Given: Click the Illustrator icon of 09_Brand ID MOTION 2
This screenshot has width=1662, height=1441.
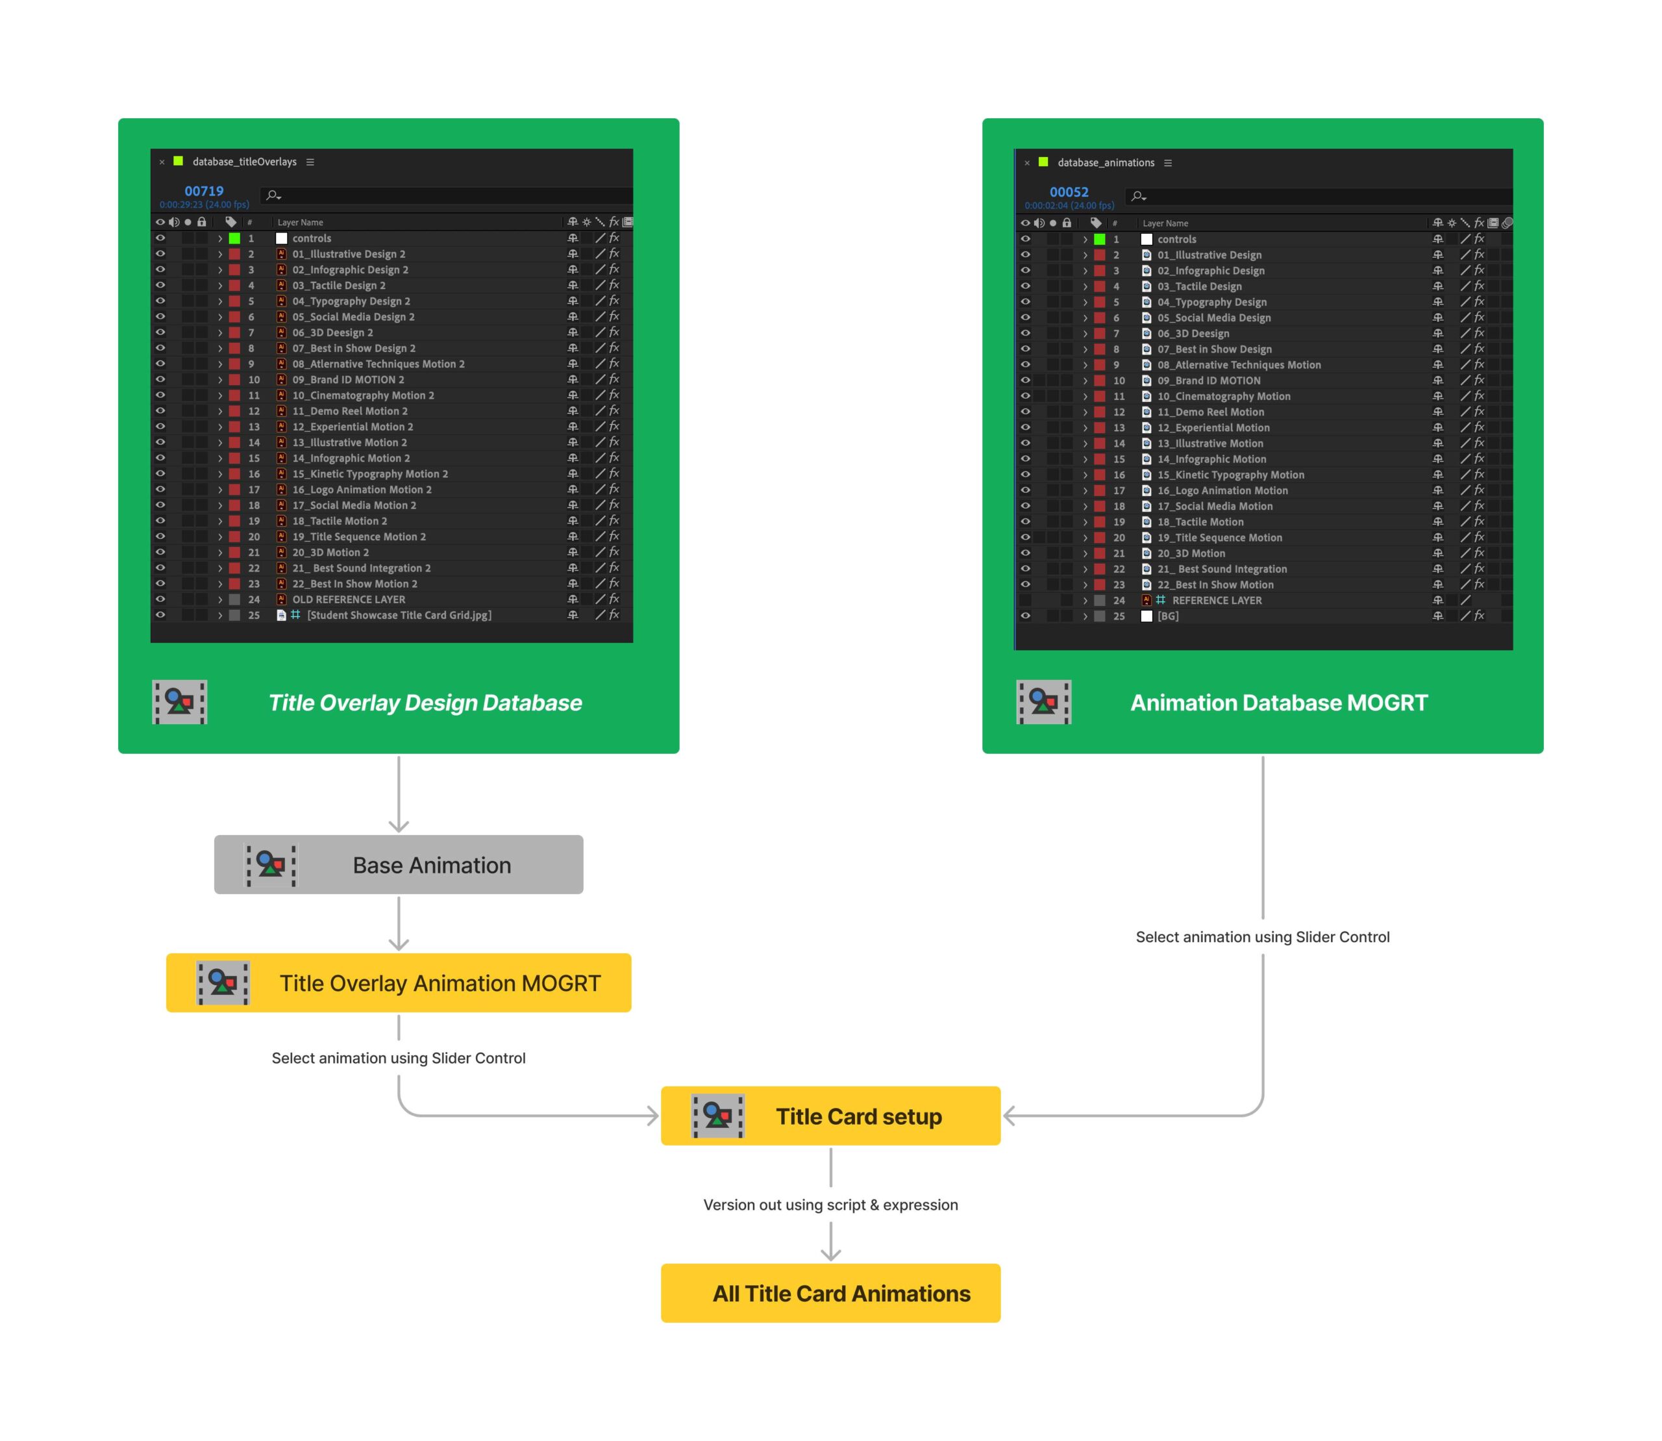Looking at the screenshot, I should (281, 379).
